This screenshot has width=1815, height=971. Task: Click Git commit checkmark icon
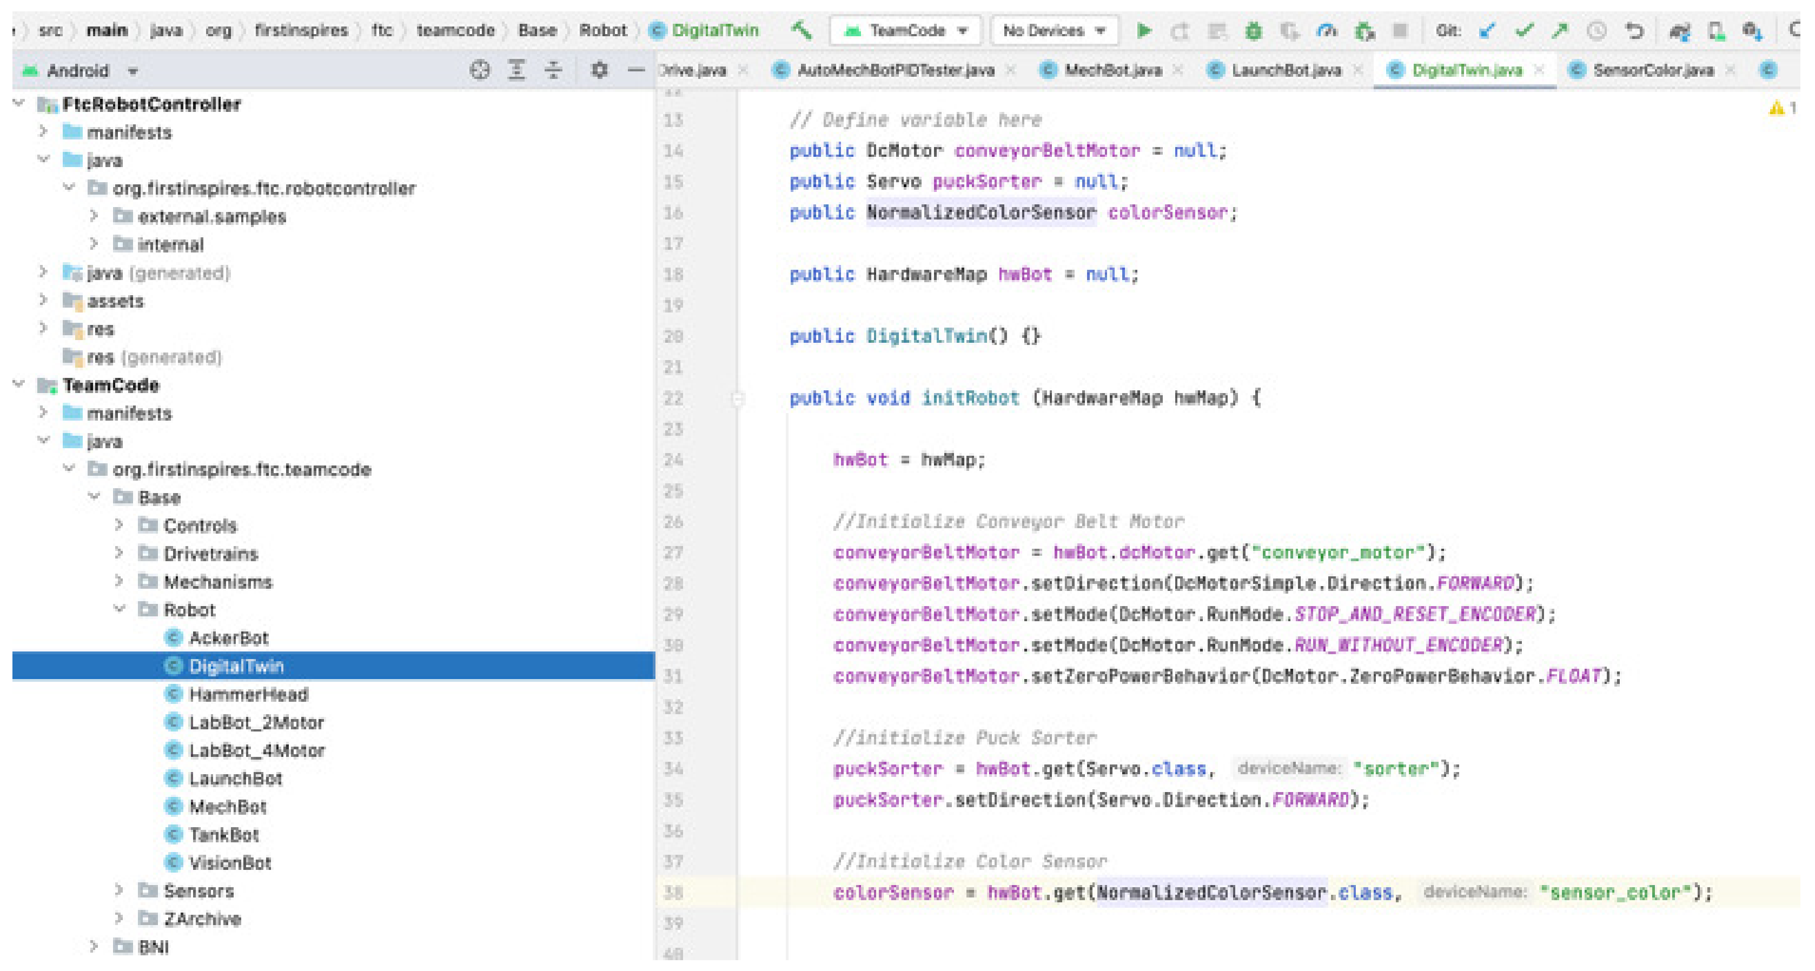point(1524,30)
